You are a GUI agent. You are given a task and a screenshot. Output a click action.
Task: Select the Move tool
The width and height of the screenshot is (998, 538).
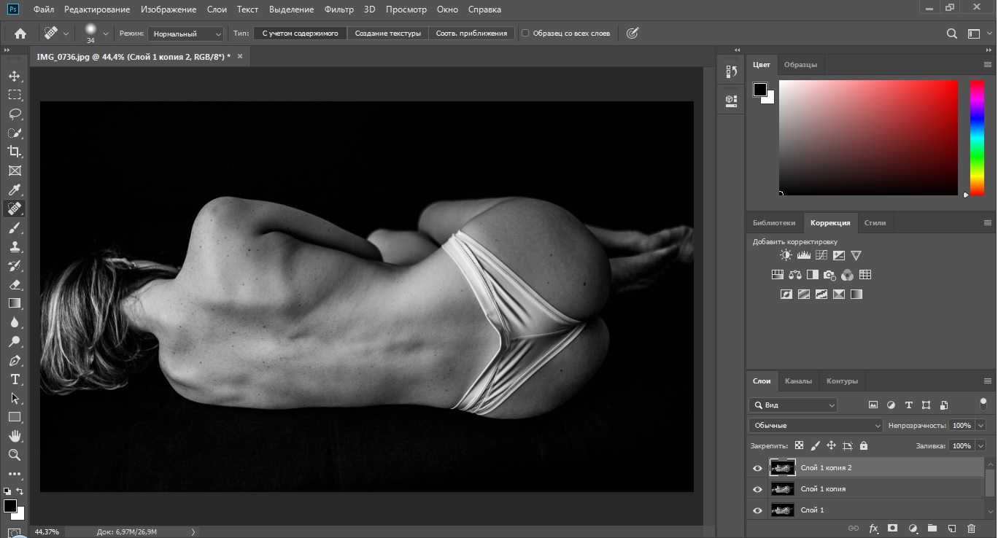[15, 76]
